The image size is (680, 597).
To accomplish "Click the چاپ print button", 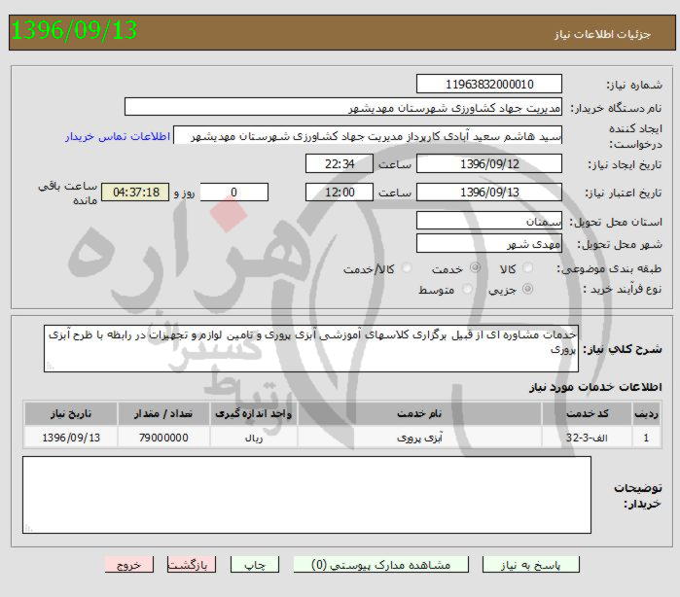I will (255, 565).
